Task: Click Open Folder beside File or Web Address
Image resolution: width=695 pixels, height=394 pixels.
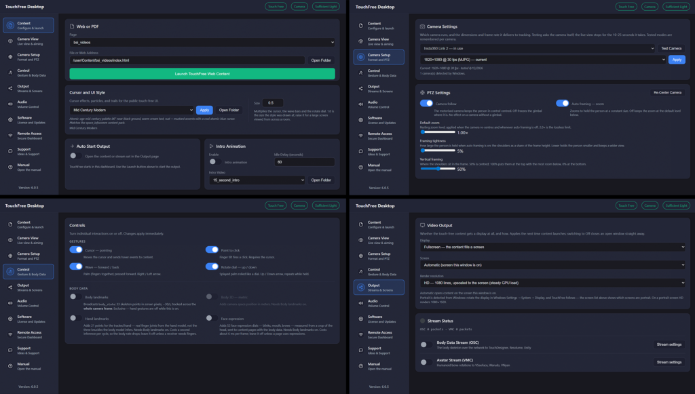Action: click(321, 60)
